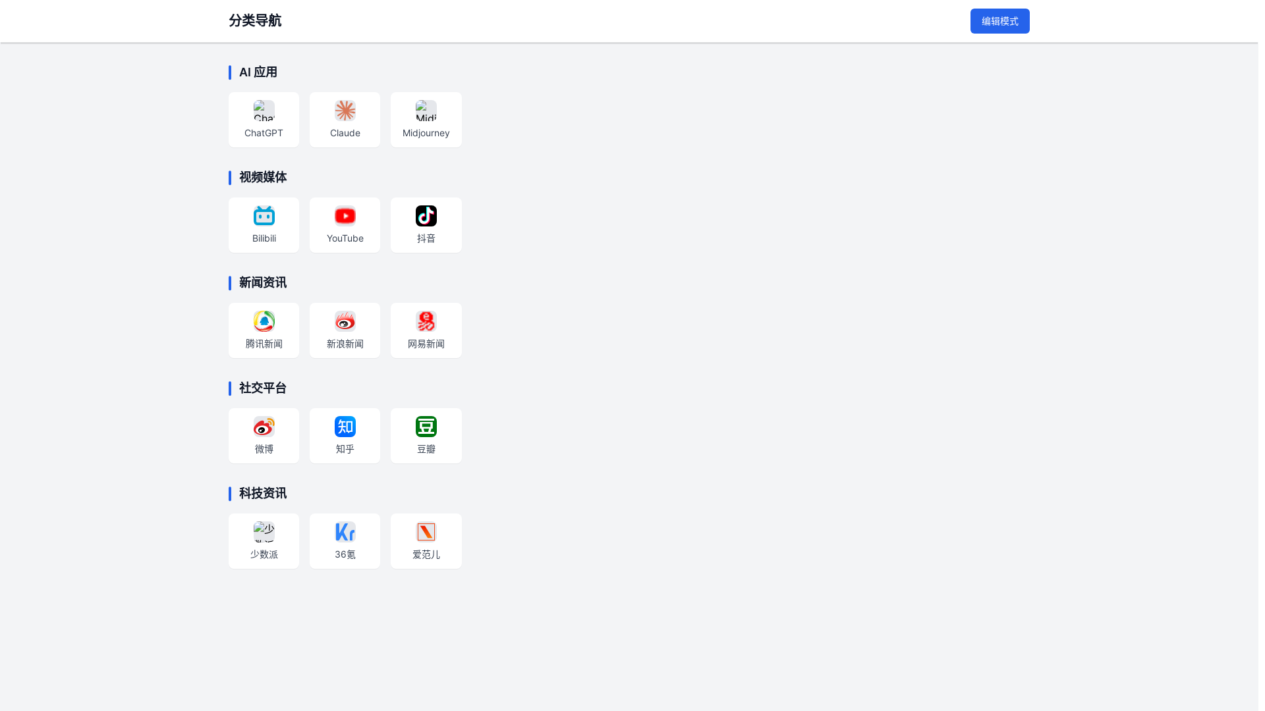Click the 少数派 text label
1265x711 pixels.
coord(264,554)
